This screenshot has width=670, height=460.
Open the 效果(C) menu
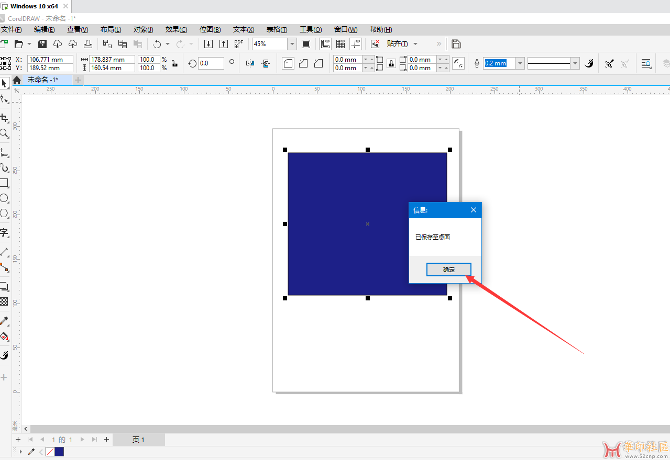pyautogui.click(x=176, y=30)
